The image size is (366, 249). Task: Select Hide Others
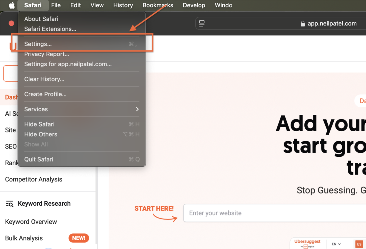click(x=82, y=134)
